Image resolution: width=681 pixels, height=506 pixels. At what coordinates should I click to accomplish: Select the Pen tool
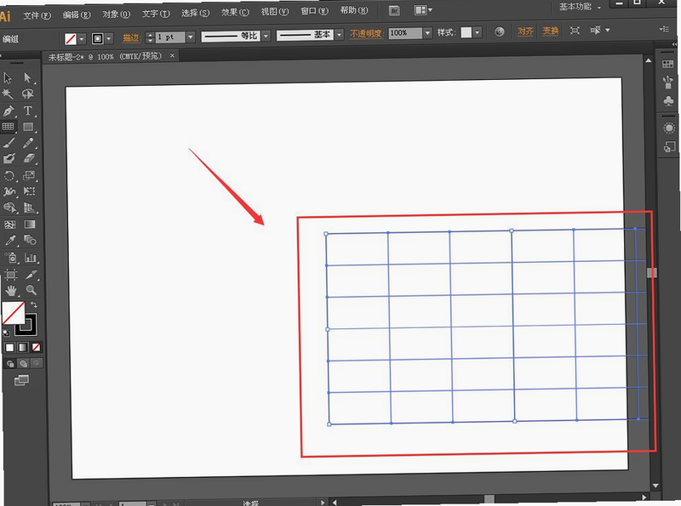click(x=9, y=111)
